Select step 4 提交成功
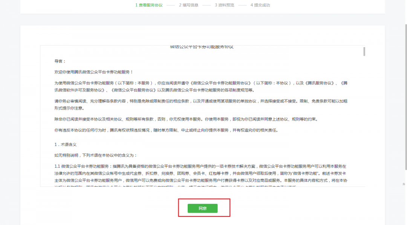The image size is (407, 225). click(260, 5)
